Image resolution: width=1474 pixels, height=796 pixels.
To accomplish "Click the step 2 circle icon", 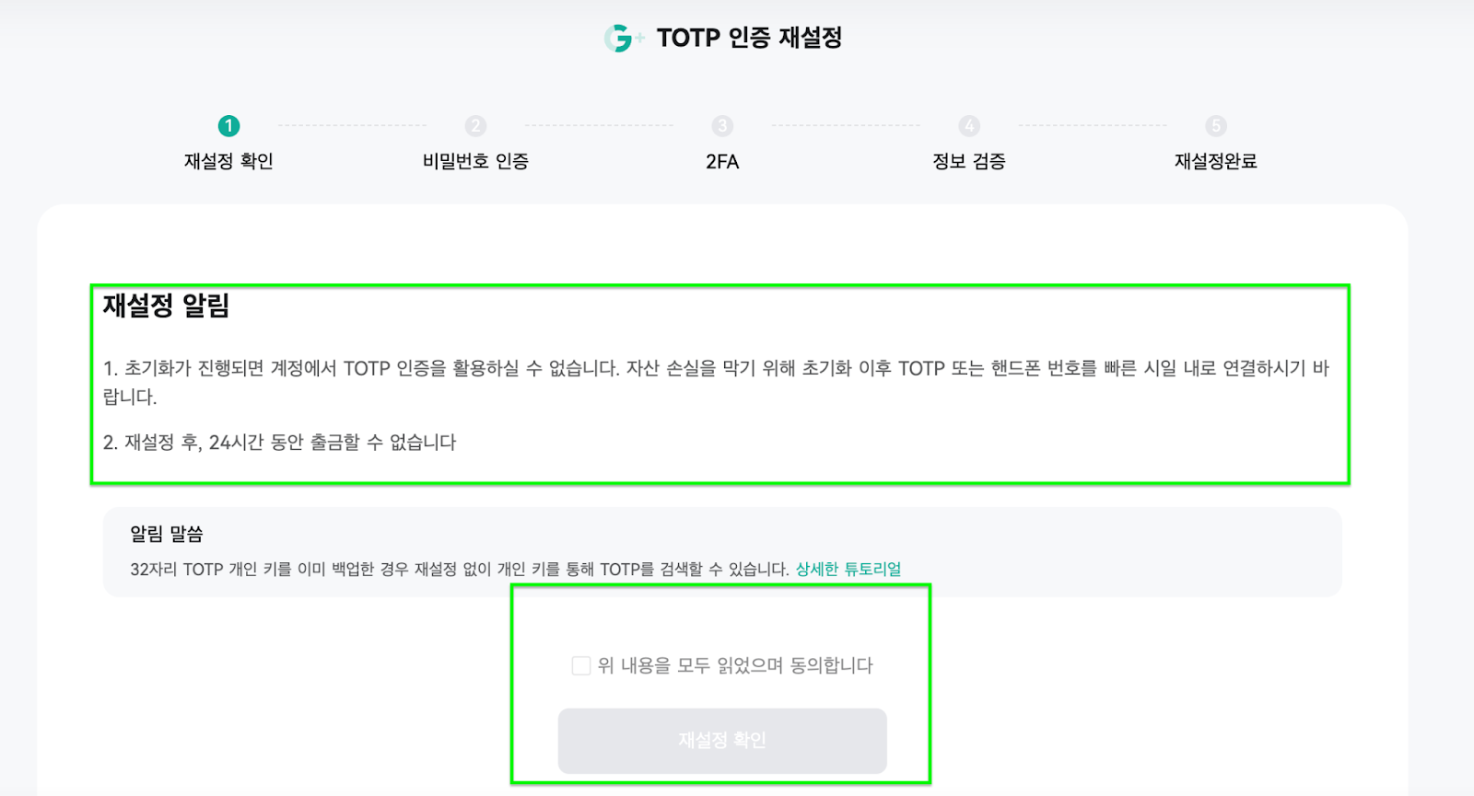I will click(475, 126).
